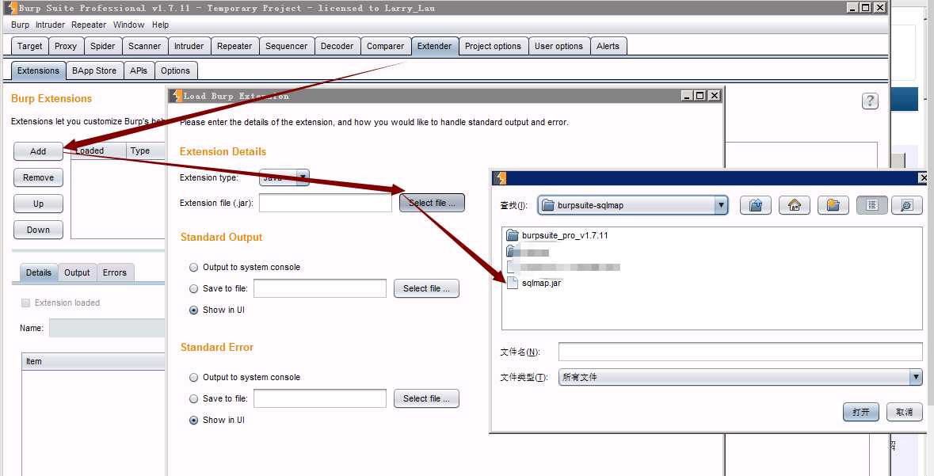This screenshot has width=934, height=476.
Task: Switch to the Scanner tab
Action: (145, 46)
